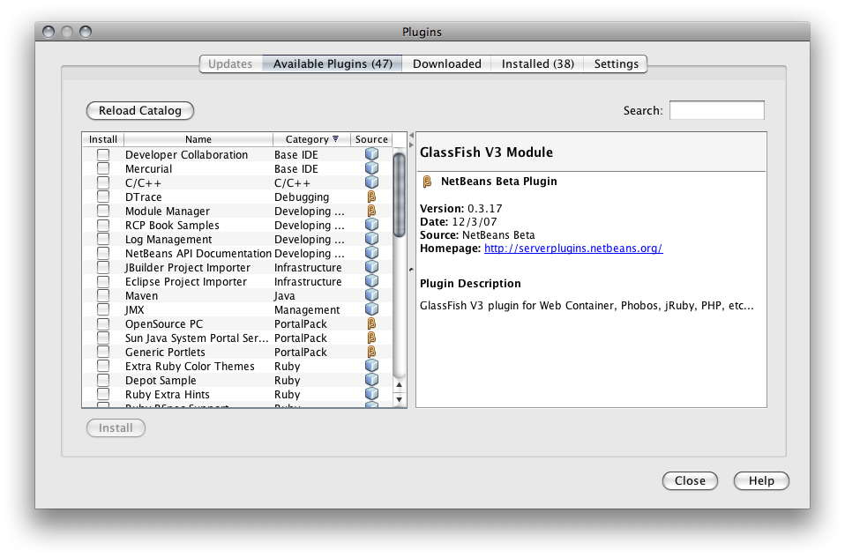Click source icon for Depot Sample
Screen dimensions: 845x557
coord(371,380)
